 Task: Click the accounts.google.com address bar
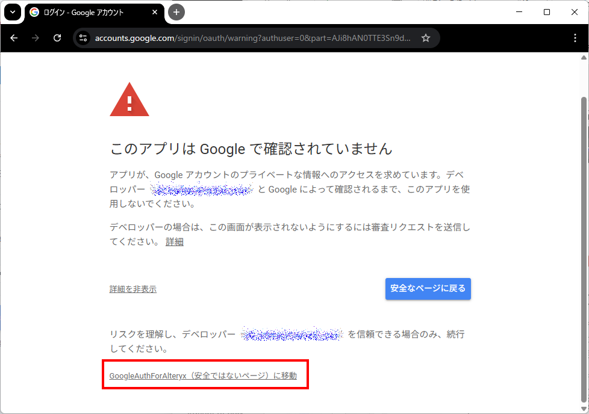coord(253,38)
